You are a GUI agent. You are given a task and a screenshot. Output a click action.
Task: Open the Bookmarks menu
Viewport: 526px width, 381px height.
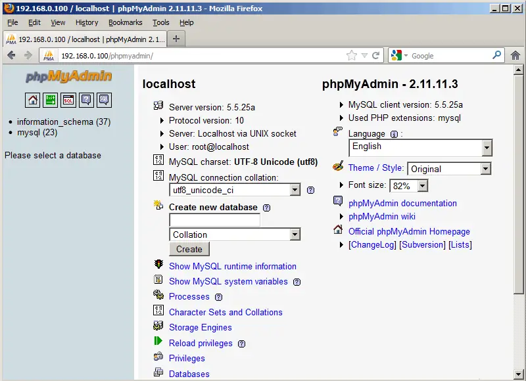[x=125, y=22]
